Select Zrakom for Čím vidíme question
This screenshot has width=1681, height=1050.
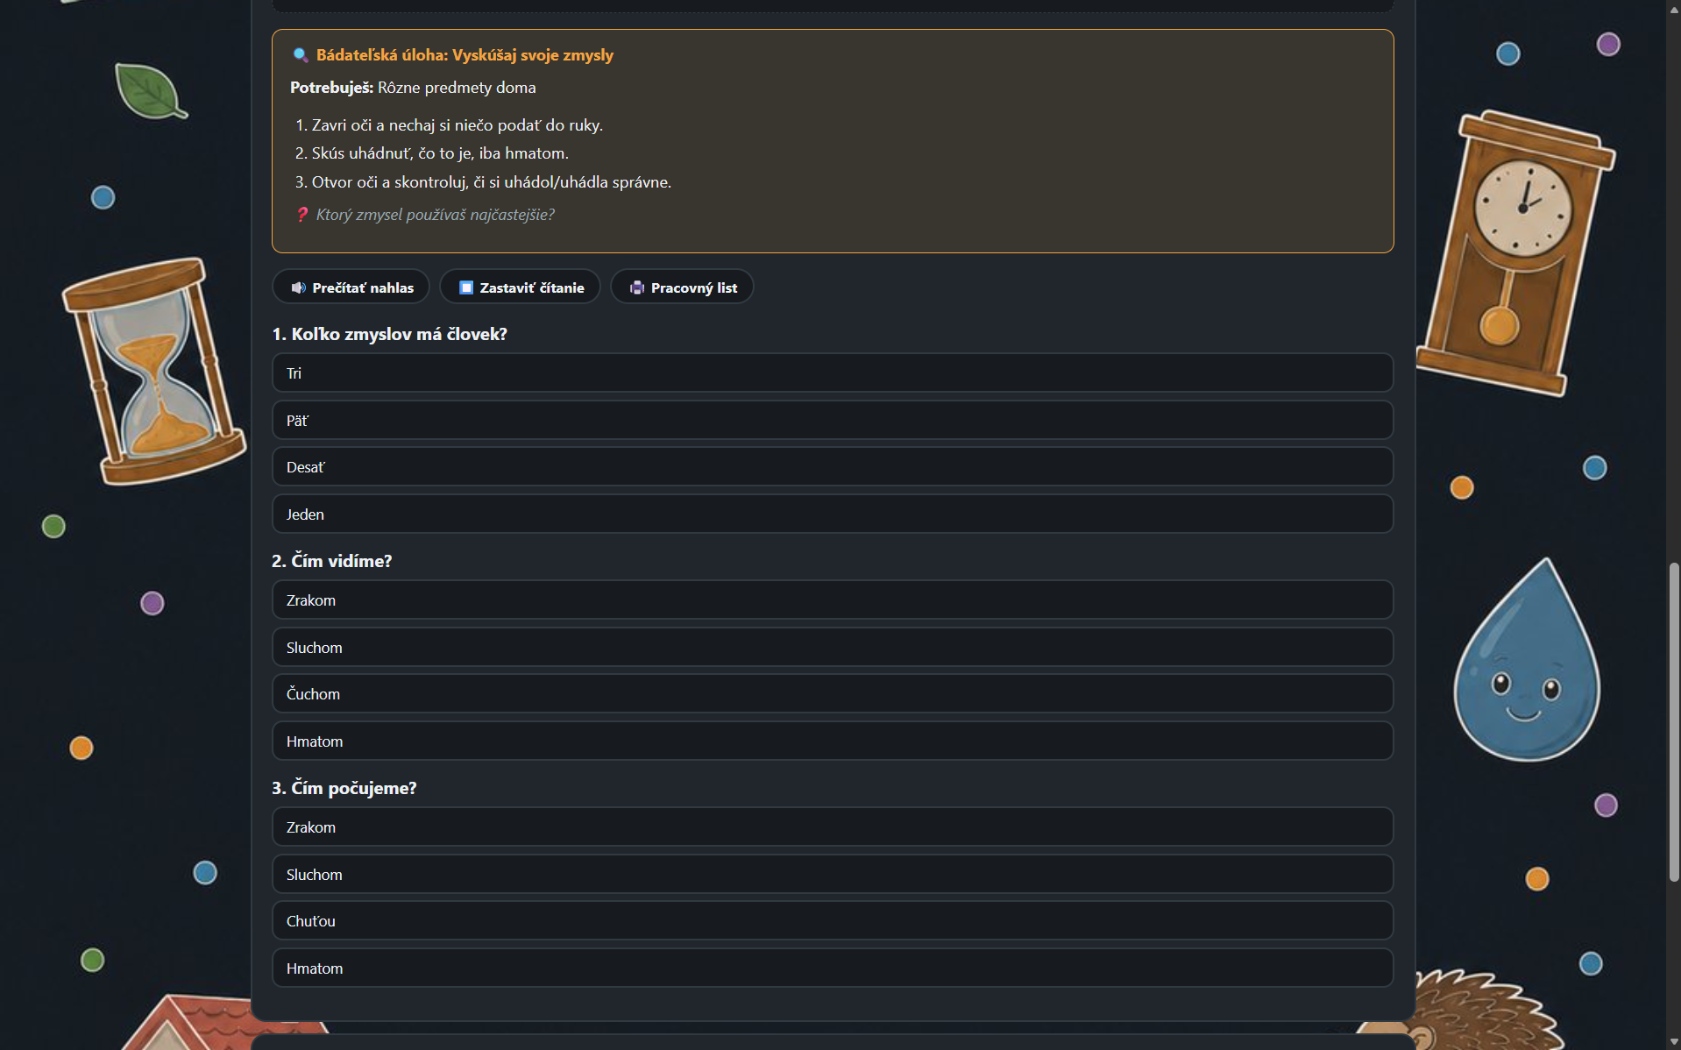[x=833, y=600]
